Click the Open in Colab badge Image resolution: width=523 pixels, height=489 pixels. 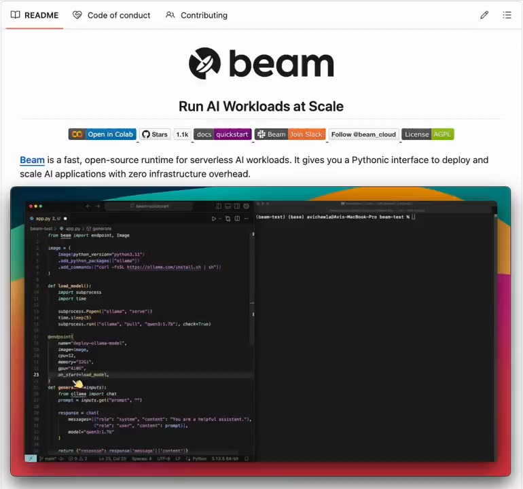point(103,134)
